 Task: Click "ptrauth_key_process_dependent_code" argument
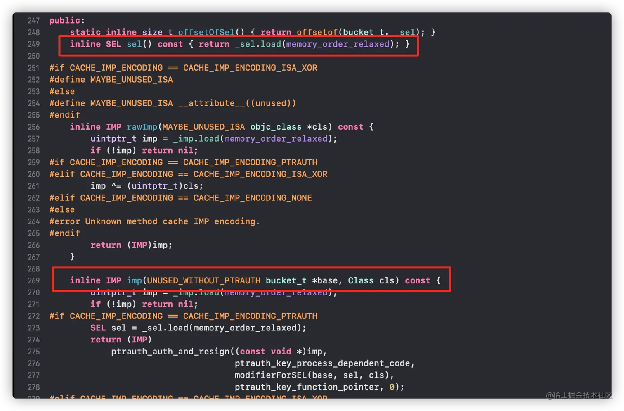coord(322,363)
